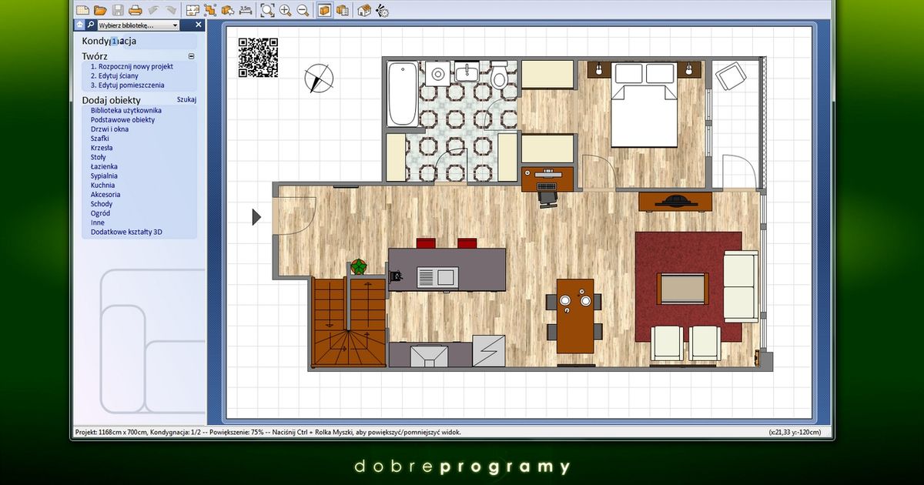Open Ogród category
This screenshot has width=924, height=485.
coord(100,213)
